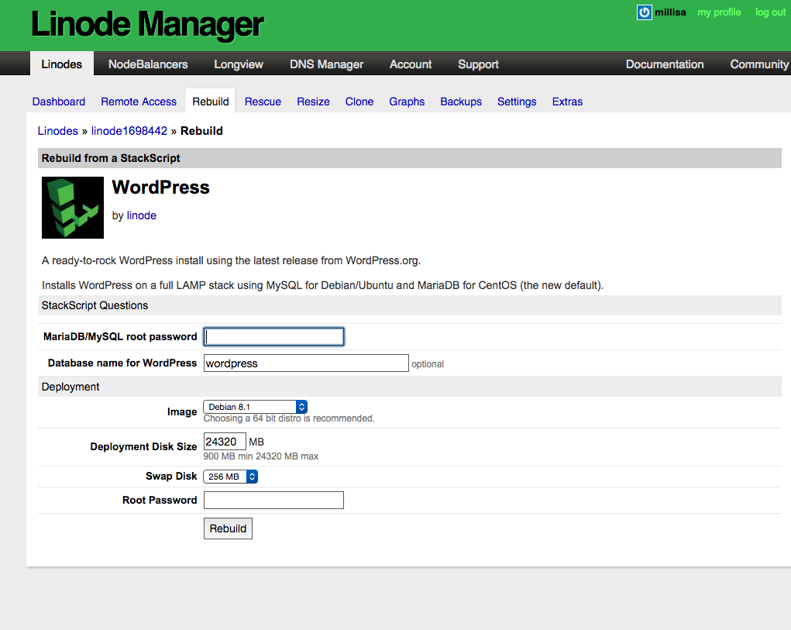The width and height of the screenshot is (791, 630).
Task: Click the millisa username text
Action: [x=670, y=12]
